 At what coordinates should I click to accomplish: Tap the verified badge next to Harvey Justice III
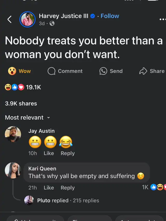(93, 16)
